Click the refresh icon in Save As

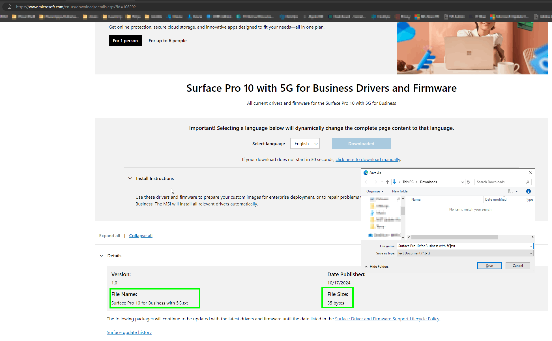[468, 182]
